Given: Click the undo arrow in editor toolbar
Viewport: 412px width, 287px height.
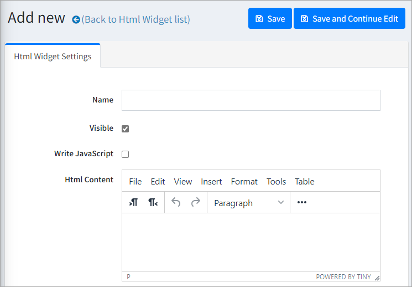Looking at the screenshot, I should (x=176, y=202).
